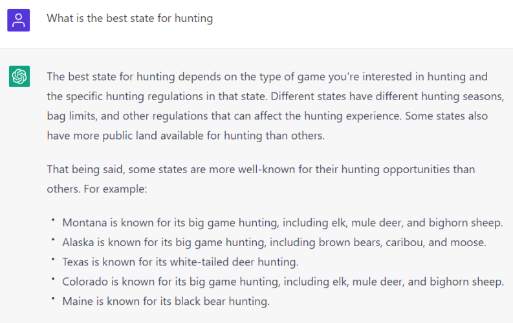Click the bullet dot before Maine

pyautogui.click(x=52, y=298)
